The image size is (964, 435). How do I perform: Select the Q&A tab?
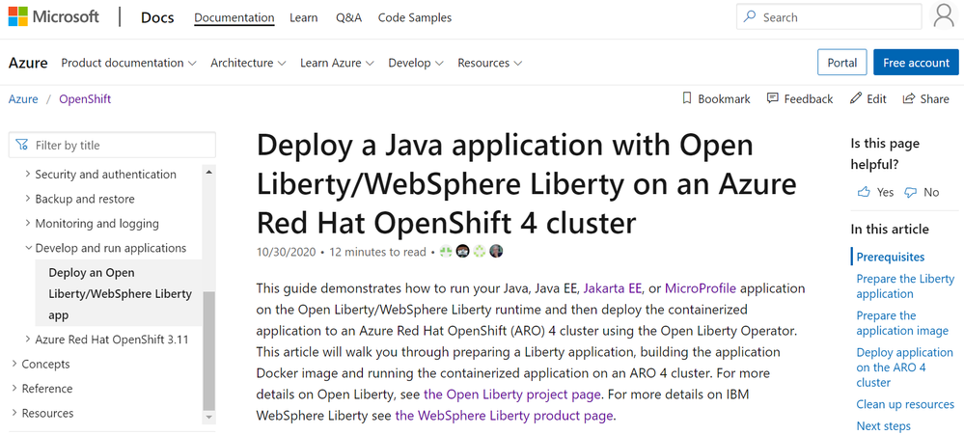point(348,17)
